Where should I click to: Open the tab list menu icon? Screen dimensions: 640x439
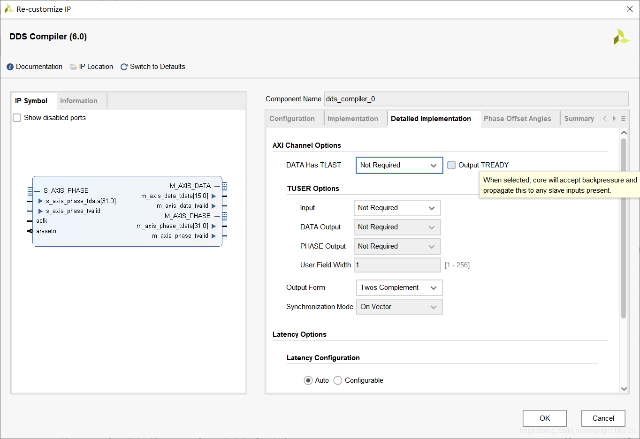click(623, 119)
